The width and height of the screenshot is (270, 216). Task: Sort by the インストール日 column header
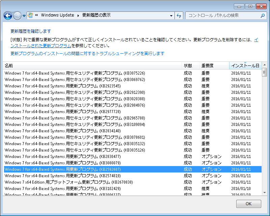coord(245,65)
